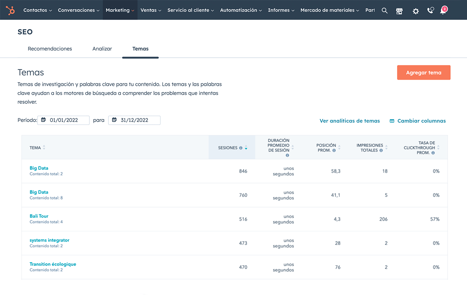467x297 pixels.
Task: Open the Informes dropdown
Action: [281, 10]
